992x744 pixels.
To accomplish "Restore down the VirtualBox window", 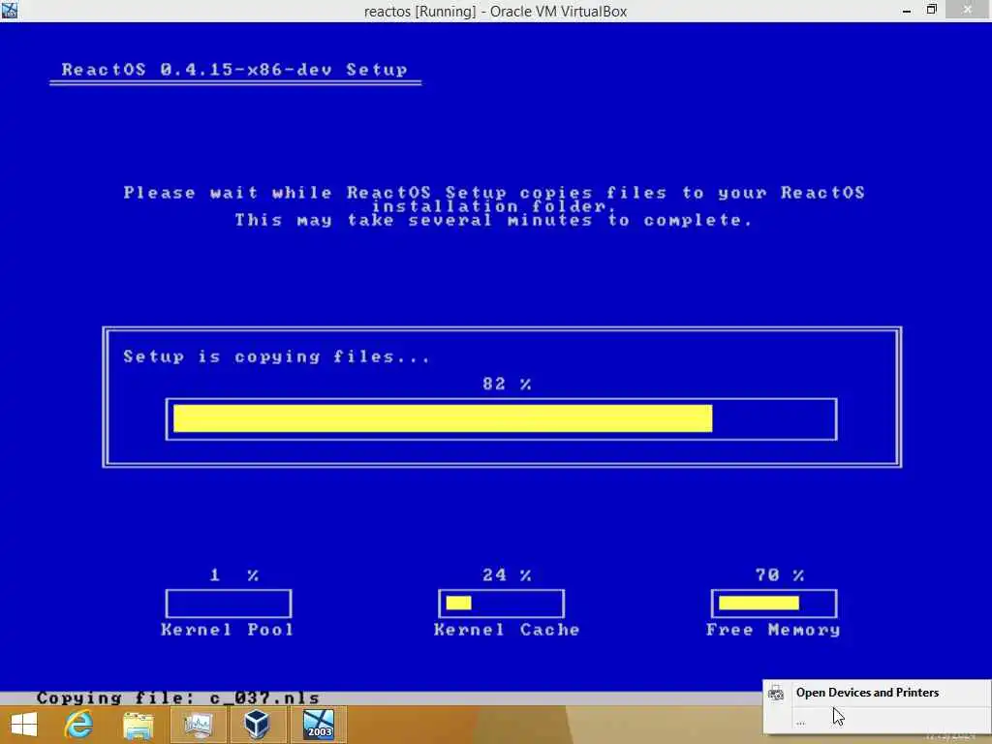I will coord(931,10).
